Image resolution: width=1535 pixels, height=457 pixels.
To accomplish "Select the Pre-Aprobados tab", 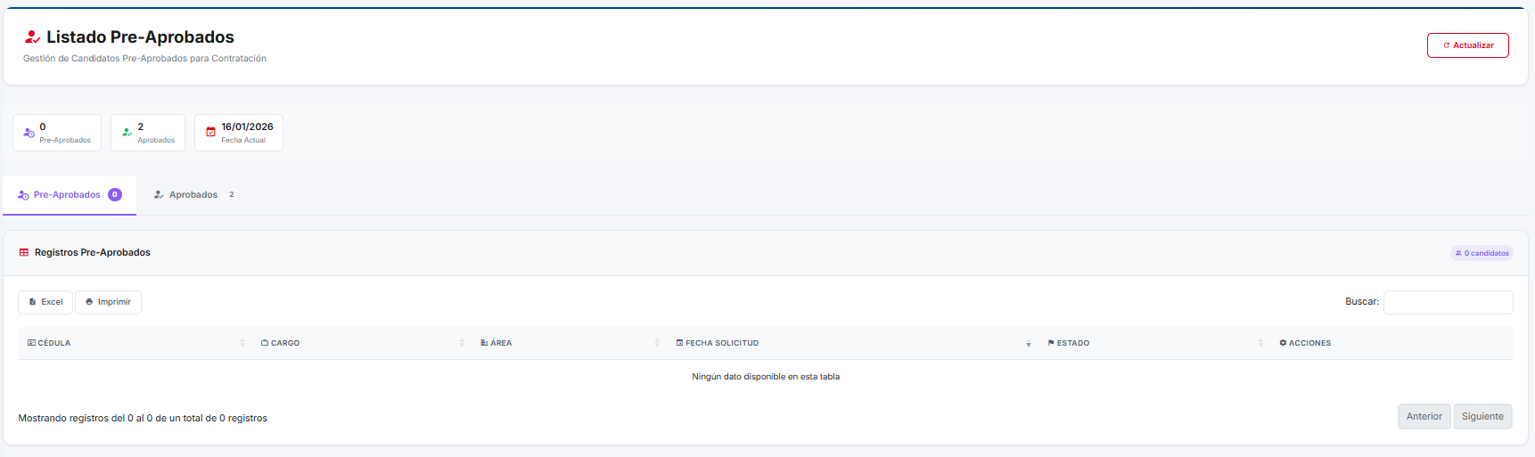I will pyautogui.click(x=68, y=195).
